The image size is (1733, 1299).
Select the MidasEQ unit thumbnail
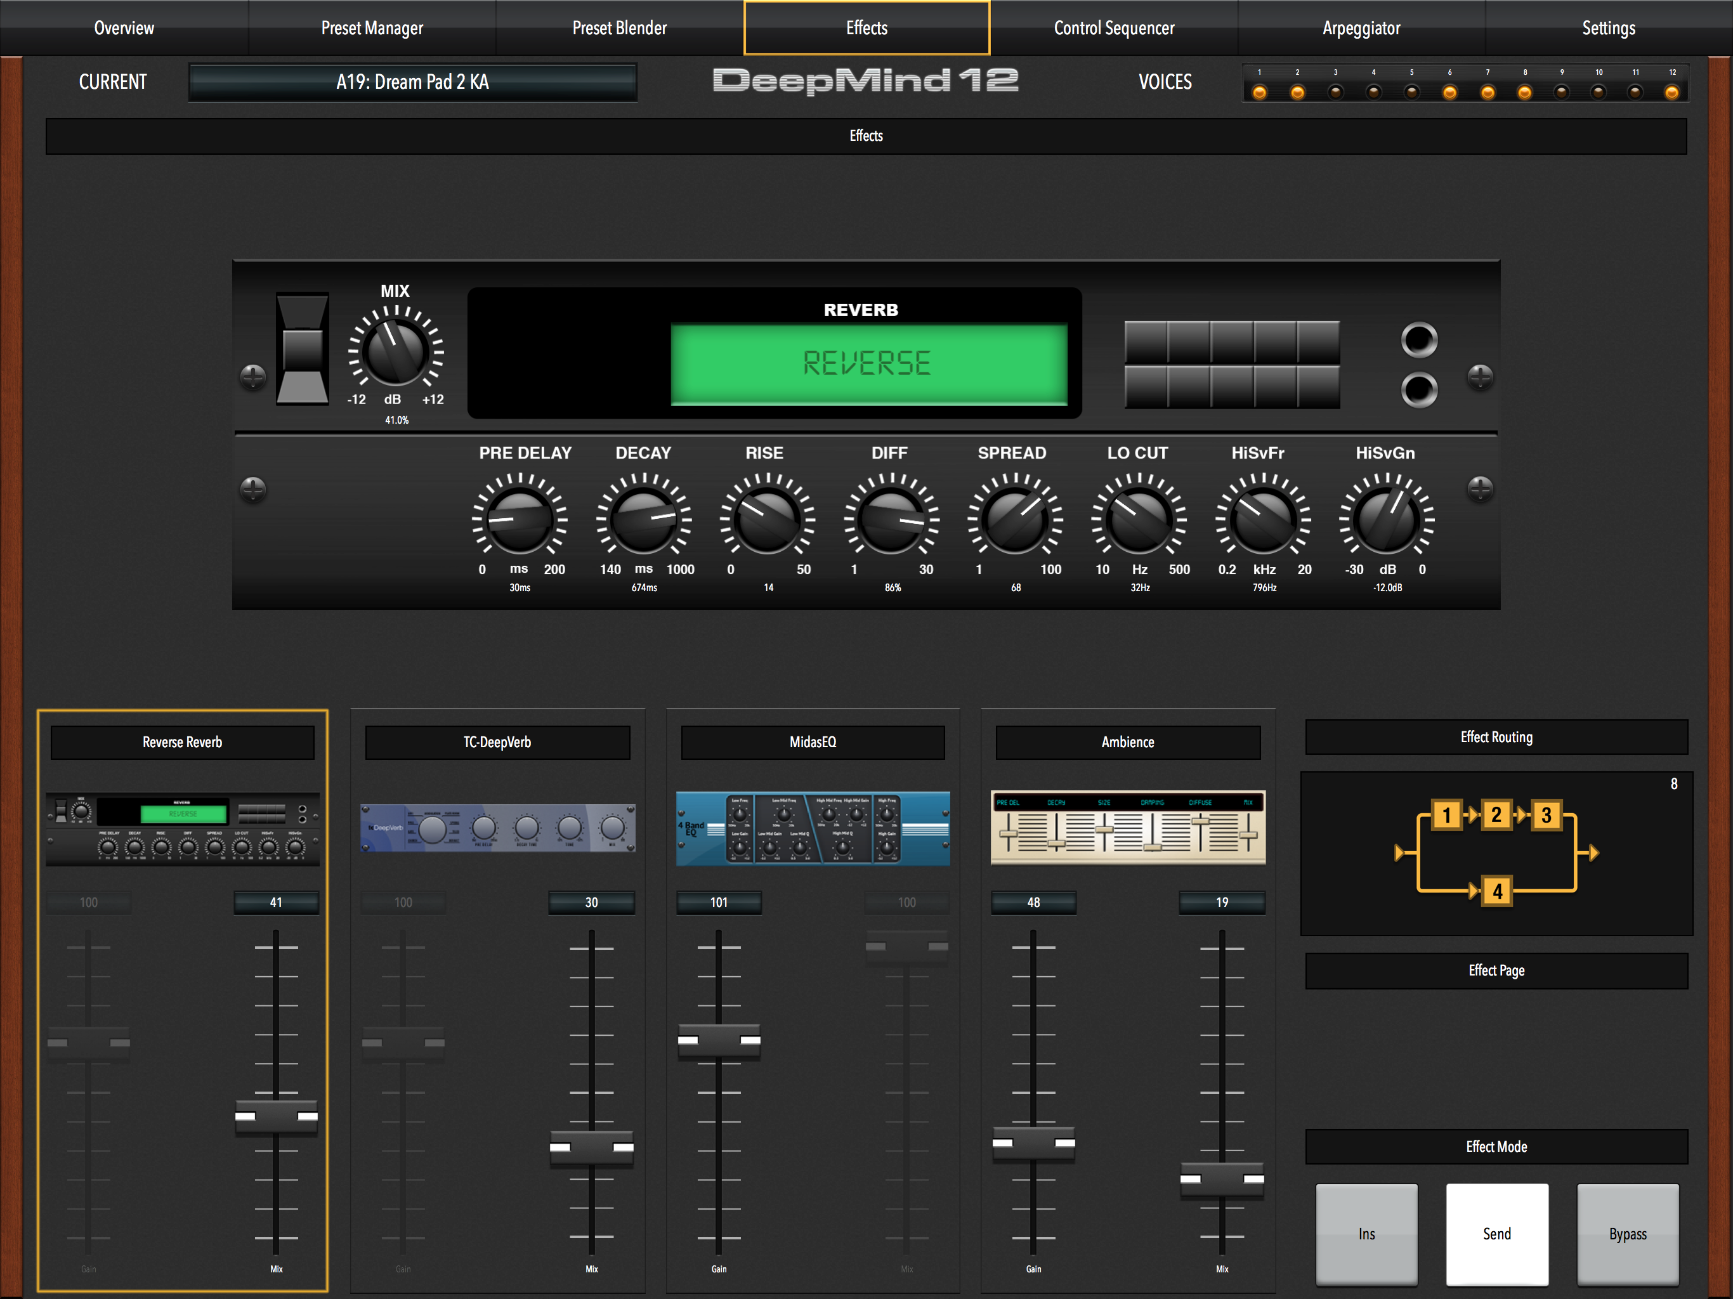coord(813,828)
